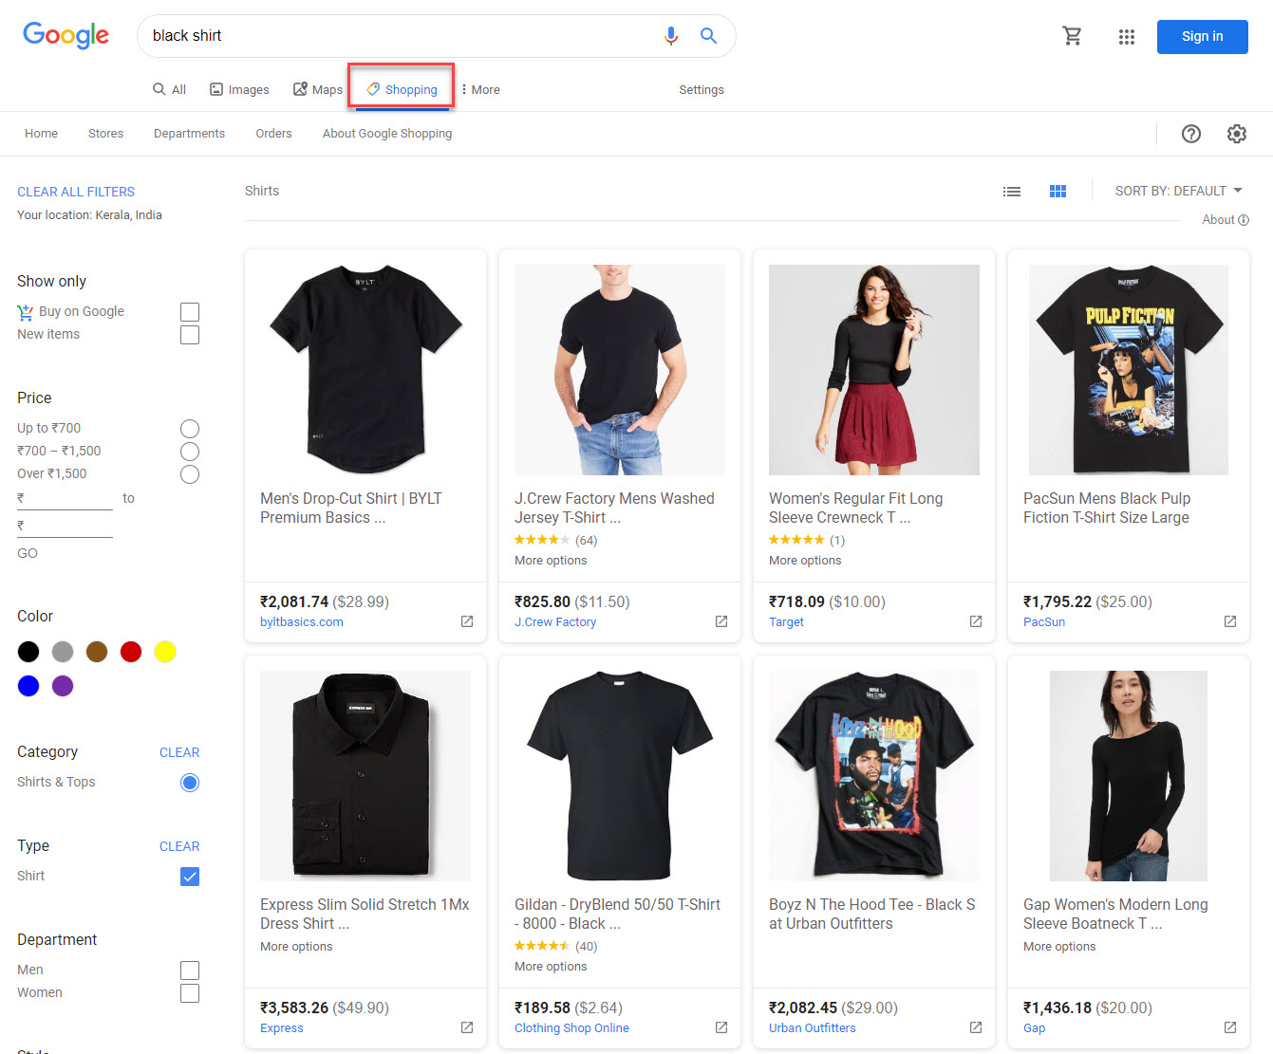Viewport: 1273px width, 1054px height.
Task: Filter by gray color swatch
Action: click(63, 652)
